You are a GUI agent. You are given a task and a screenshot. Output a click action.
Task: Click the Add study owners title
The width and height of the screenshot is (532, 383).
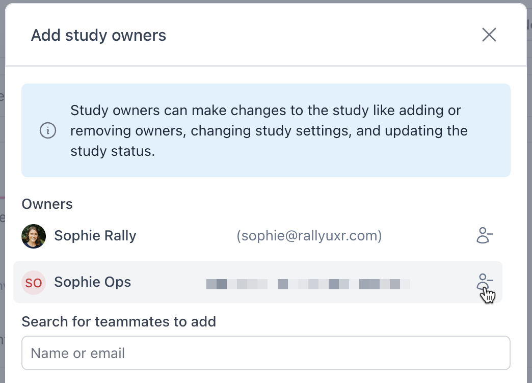tap(98, 36)
